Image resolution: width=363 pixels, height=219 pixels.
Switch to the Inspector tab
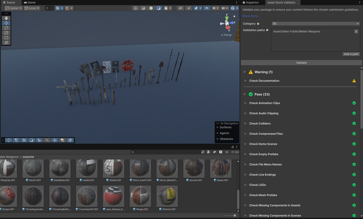point(251,3)
